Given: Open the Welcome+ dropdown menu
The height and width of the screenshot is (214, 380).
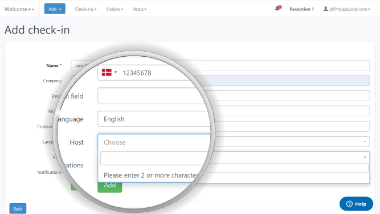Looking at the screenshot, I should tap(19, 9).
